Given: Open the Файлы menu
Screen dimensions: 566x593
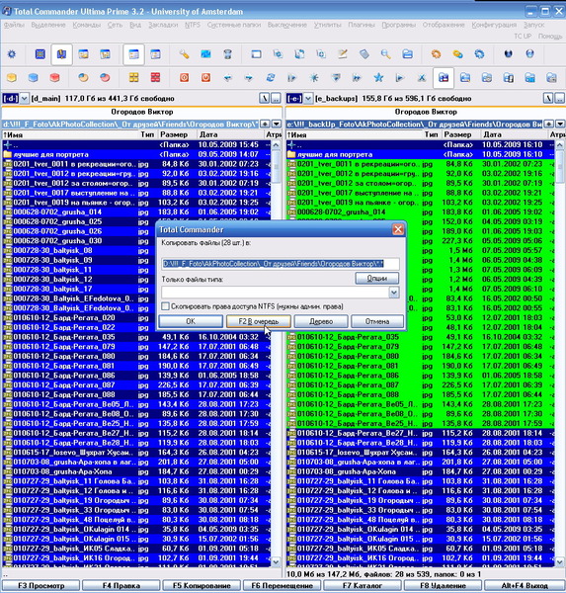Looking at the screenshot, I should click(x=14, y=25).
